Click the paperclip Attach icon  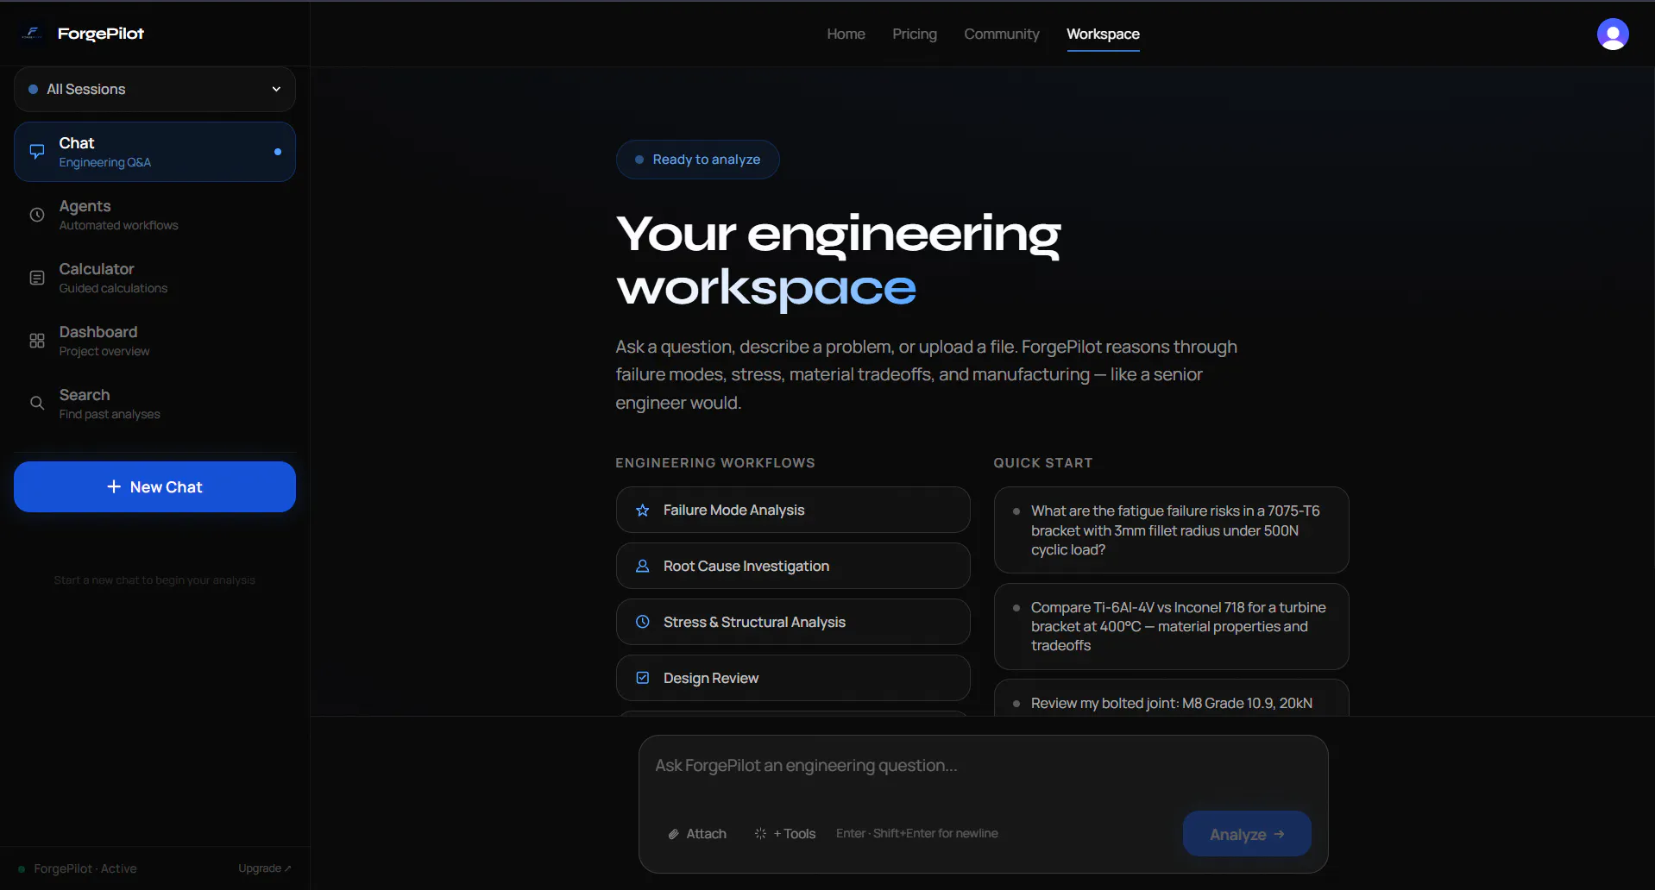[x=673, y=834]
